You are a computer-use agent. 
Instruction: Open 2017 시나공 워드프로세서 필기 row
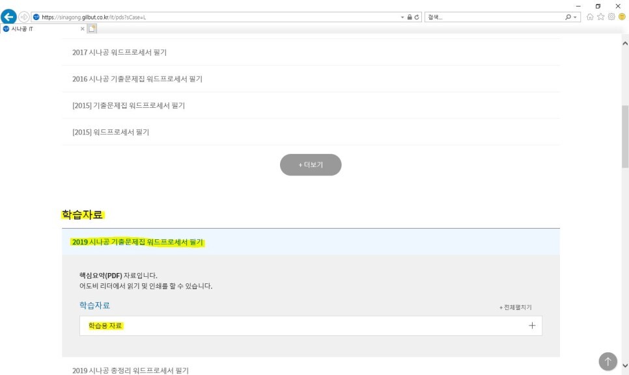(311, 52)
